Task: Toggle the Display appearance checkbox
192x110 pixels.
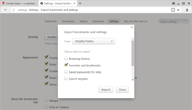Action: [46, 57]
